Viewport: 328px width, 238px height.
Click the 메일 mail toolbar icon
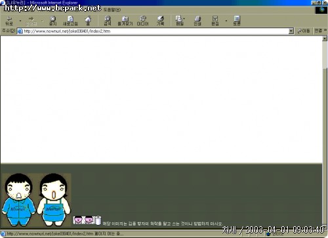tap(179, 21)
